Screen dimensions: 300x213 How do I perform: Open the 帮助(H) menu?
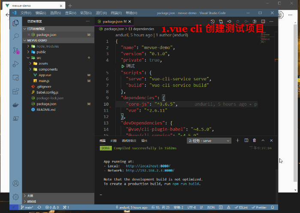click(x=132, y=13)
